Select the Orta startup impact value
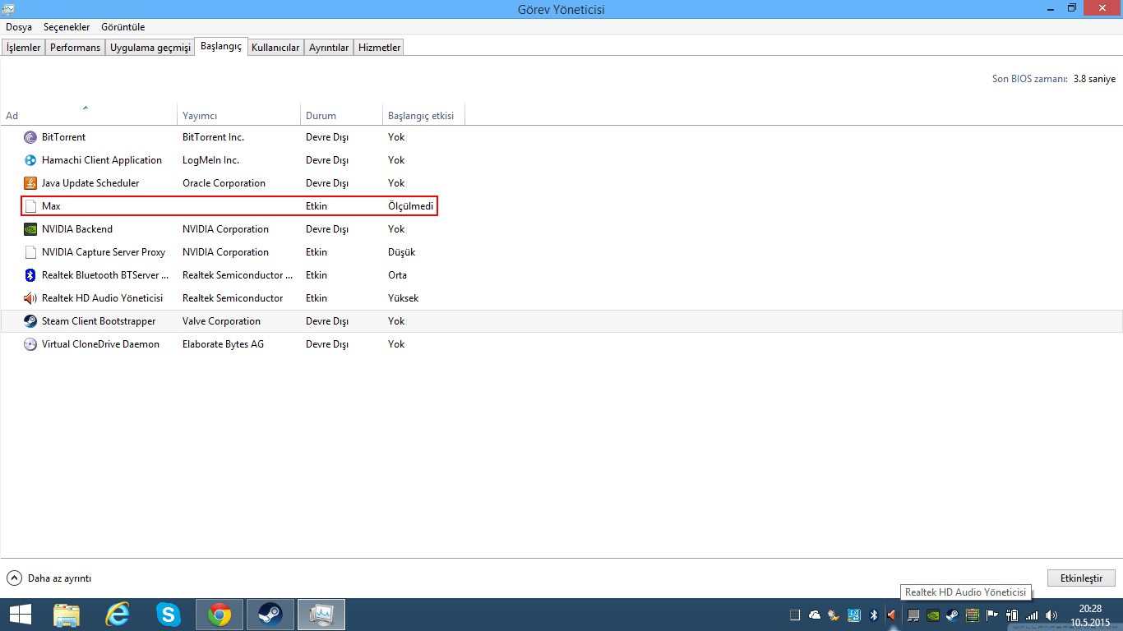This screenshot has width=1123, height=631. point(397,275)
